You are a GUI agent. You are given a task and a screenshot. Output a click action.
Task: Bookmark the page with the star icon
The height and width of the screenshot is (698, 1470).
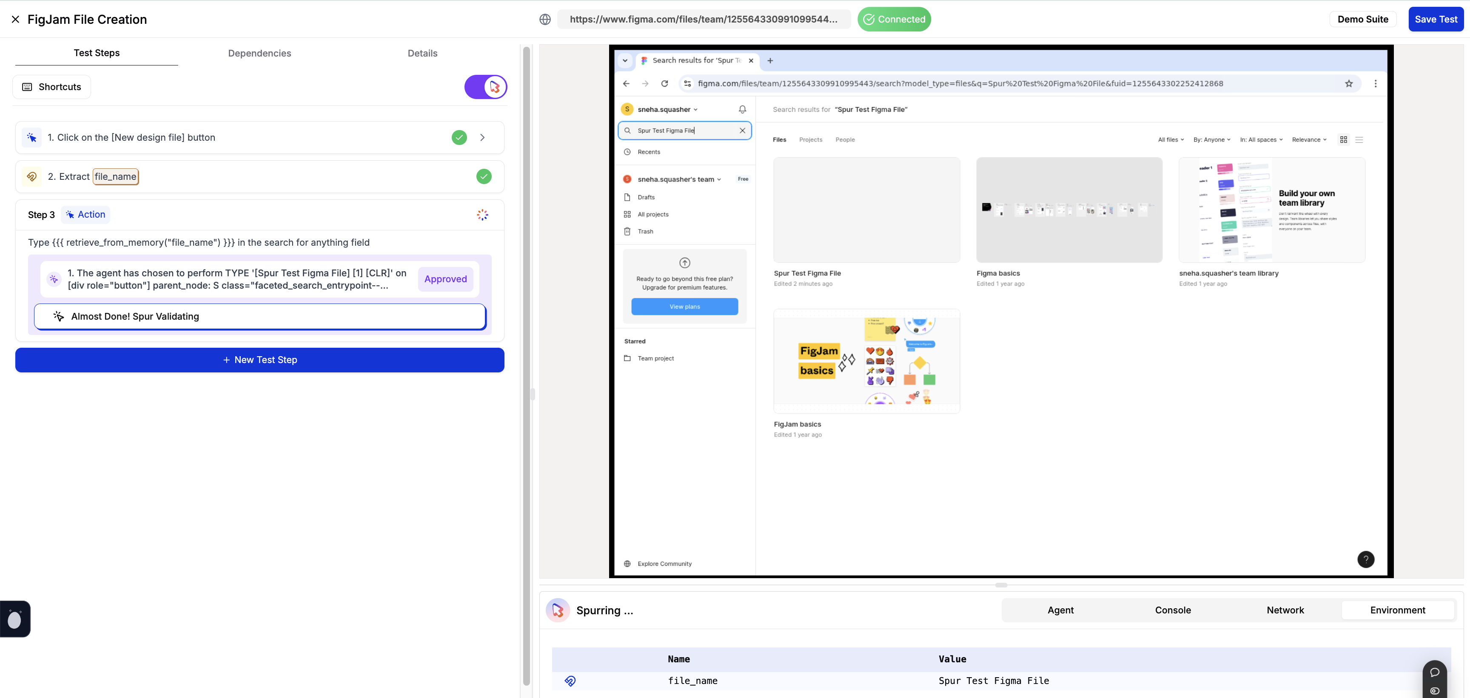1349,83
